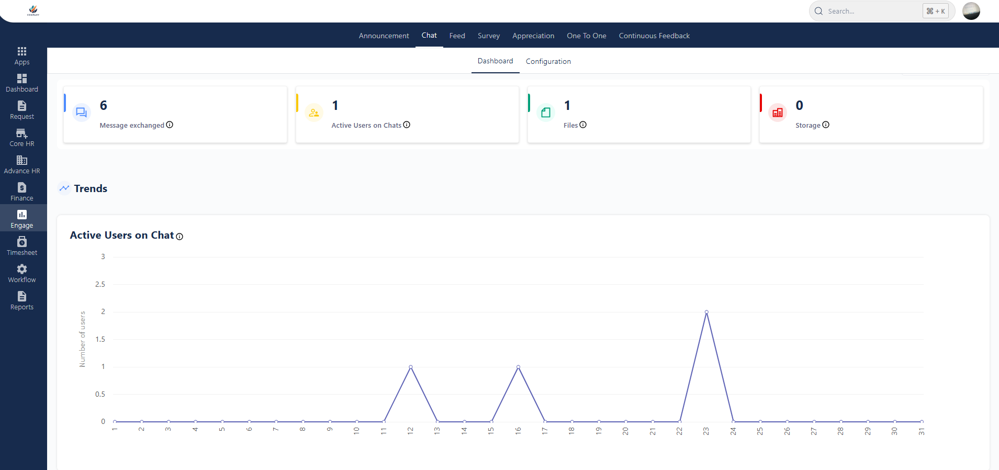Click the ⌘+K shortcut badge
The width and height of the screenshot is (999, 470).
click(x=936, y=11)
